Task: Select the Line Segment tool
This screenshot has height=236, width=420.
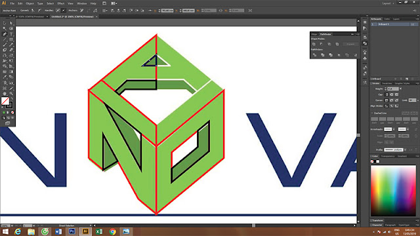Action: (5, 39)
